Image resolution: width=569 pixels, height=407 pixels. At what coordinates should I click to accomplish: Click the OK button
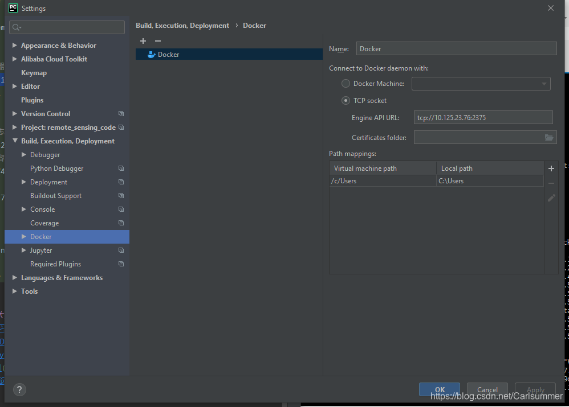pos(440,389)
